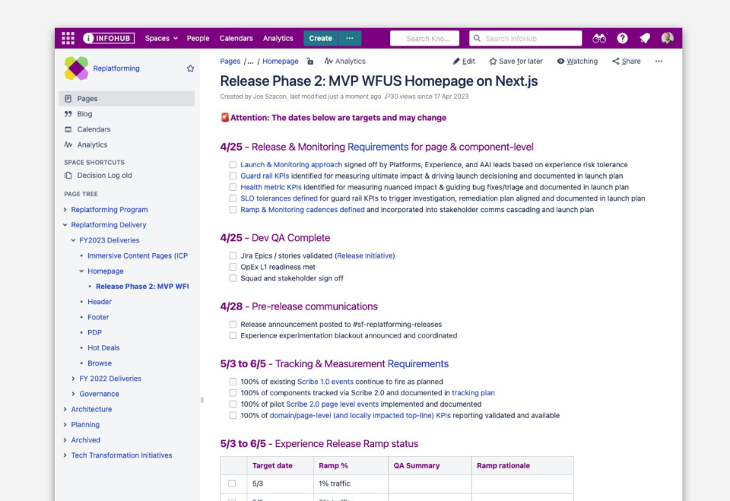Open Homepage breadcrumb link
Screen dimensions: 730x501
point(281,61)
